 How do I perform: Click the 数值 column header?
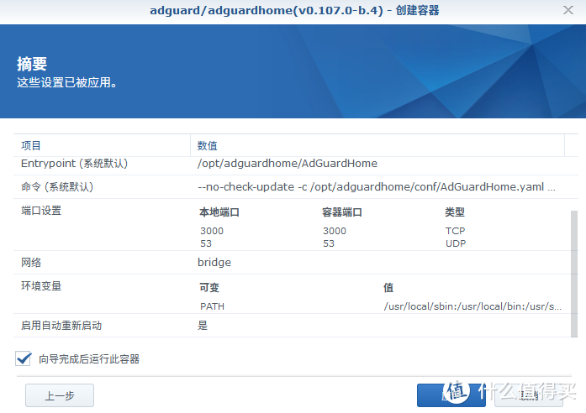click(377, 145)
